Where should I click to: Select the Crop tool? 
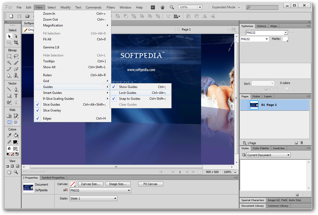coord(16,42)
